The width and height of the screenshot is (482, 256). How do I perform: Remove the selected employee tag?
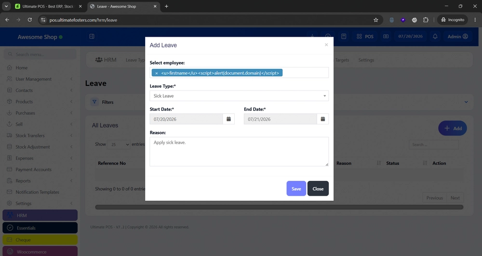[x=157, y=73]
